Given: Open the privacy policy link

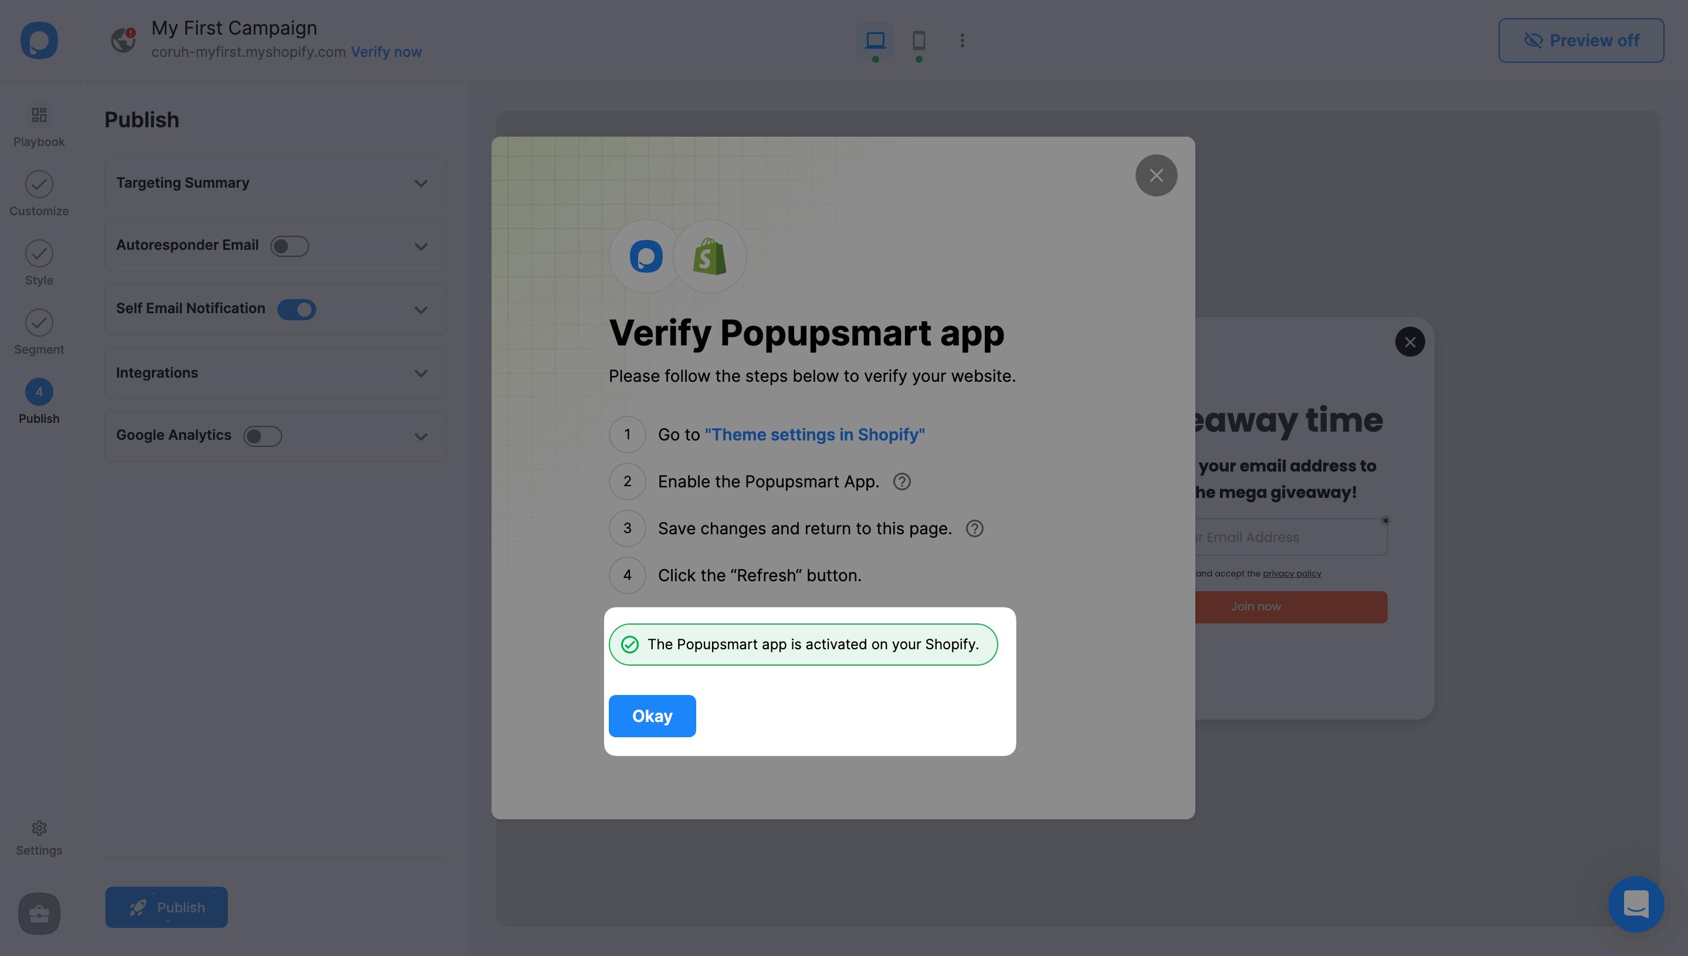Looking at the screenshot, I should pyautogui.click(x=1292, y=574).
